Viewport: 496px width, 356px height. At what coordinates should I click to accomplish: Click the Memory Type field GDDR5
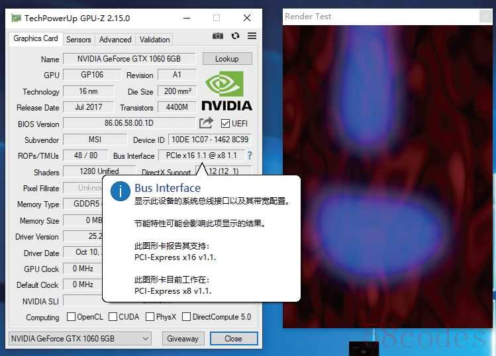point(83,204)
